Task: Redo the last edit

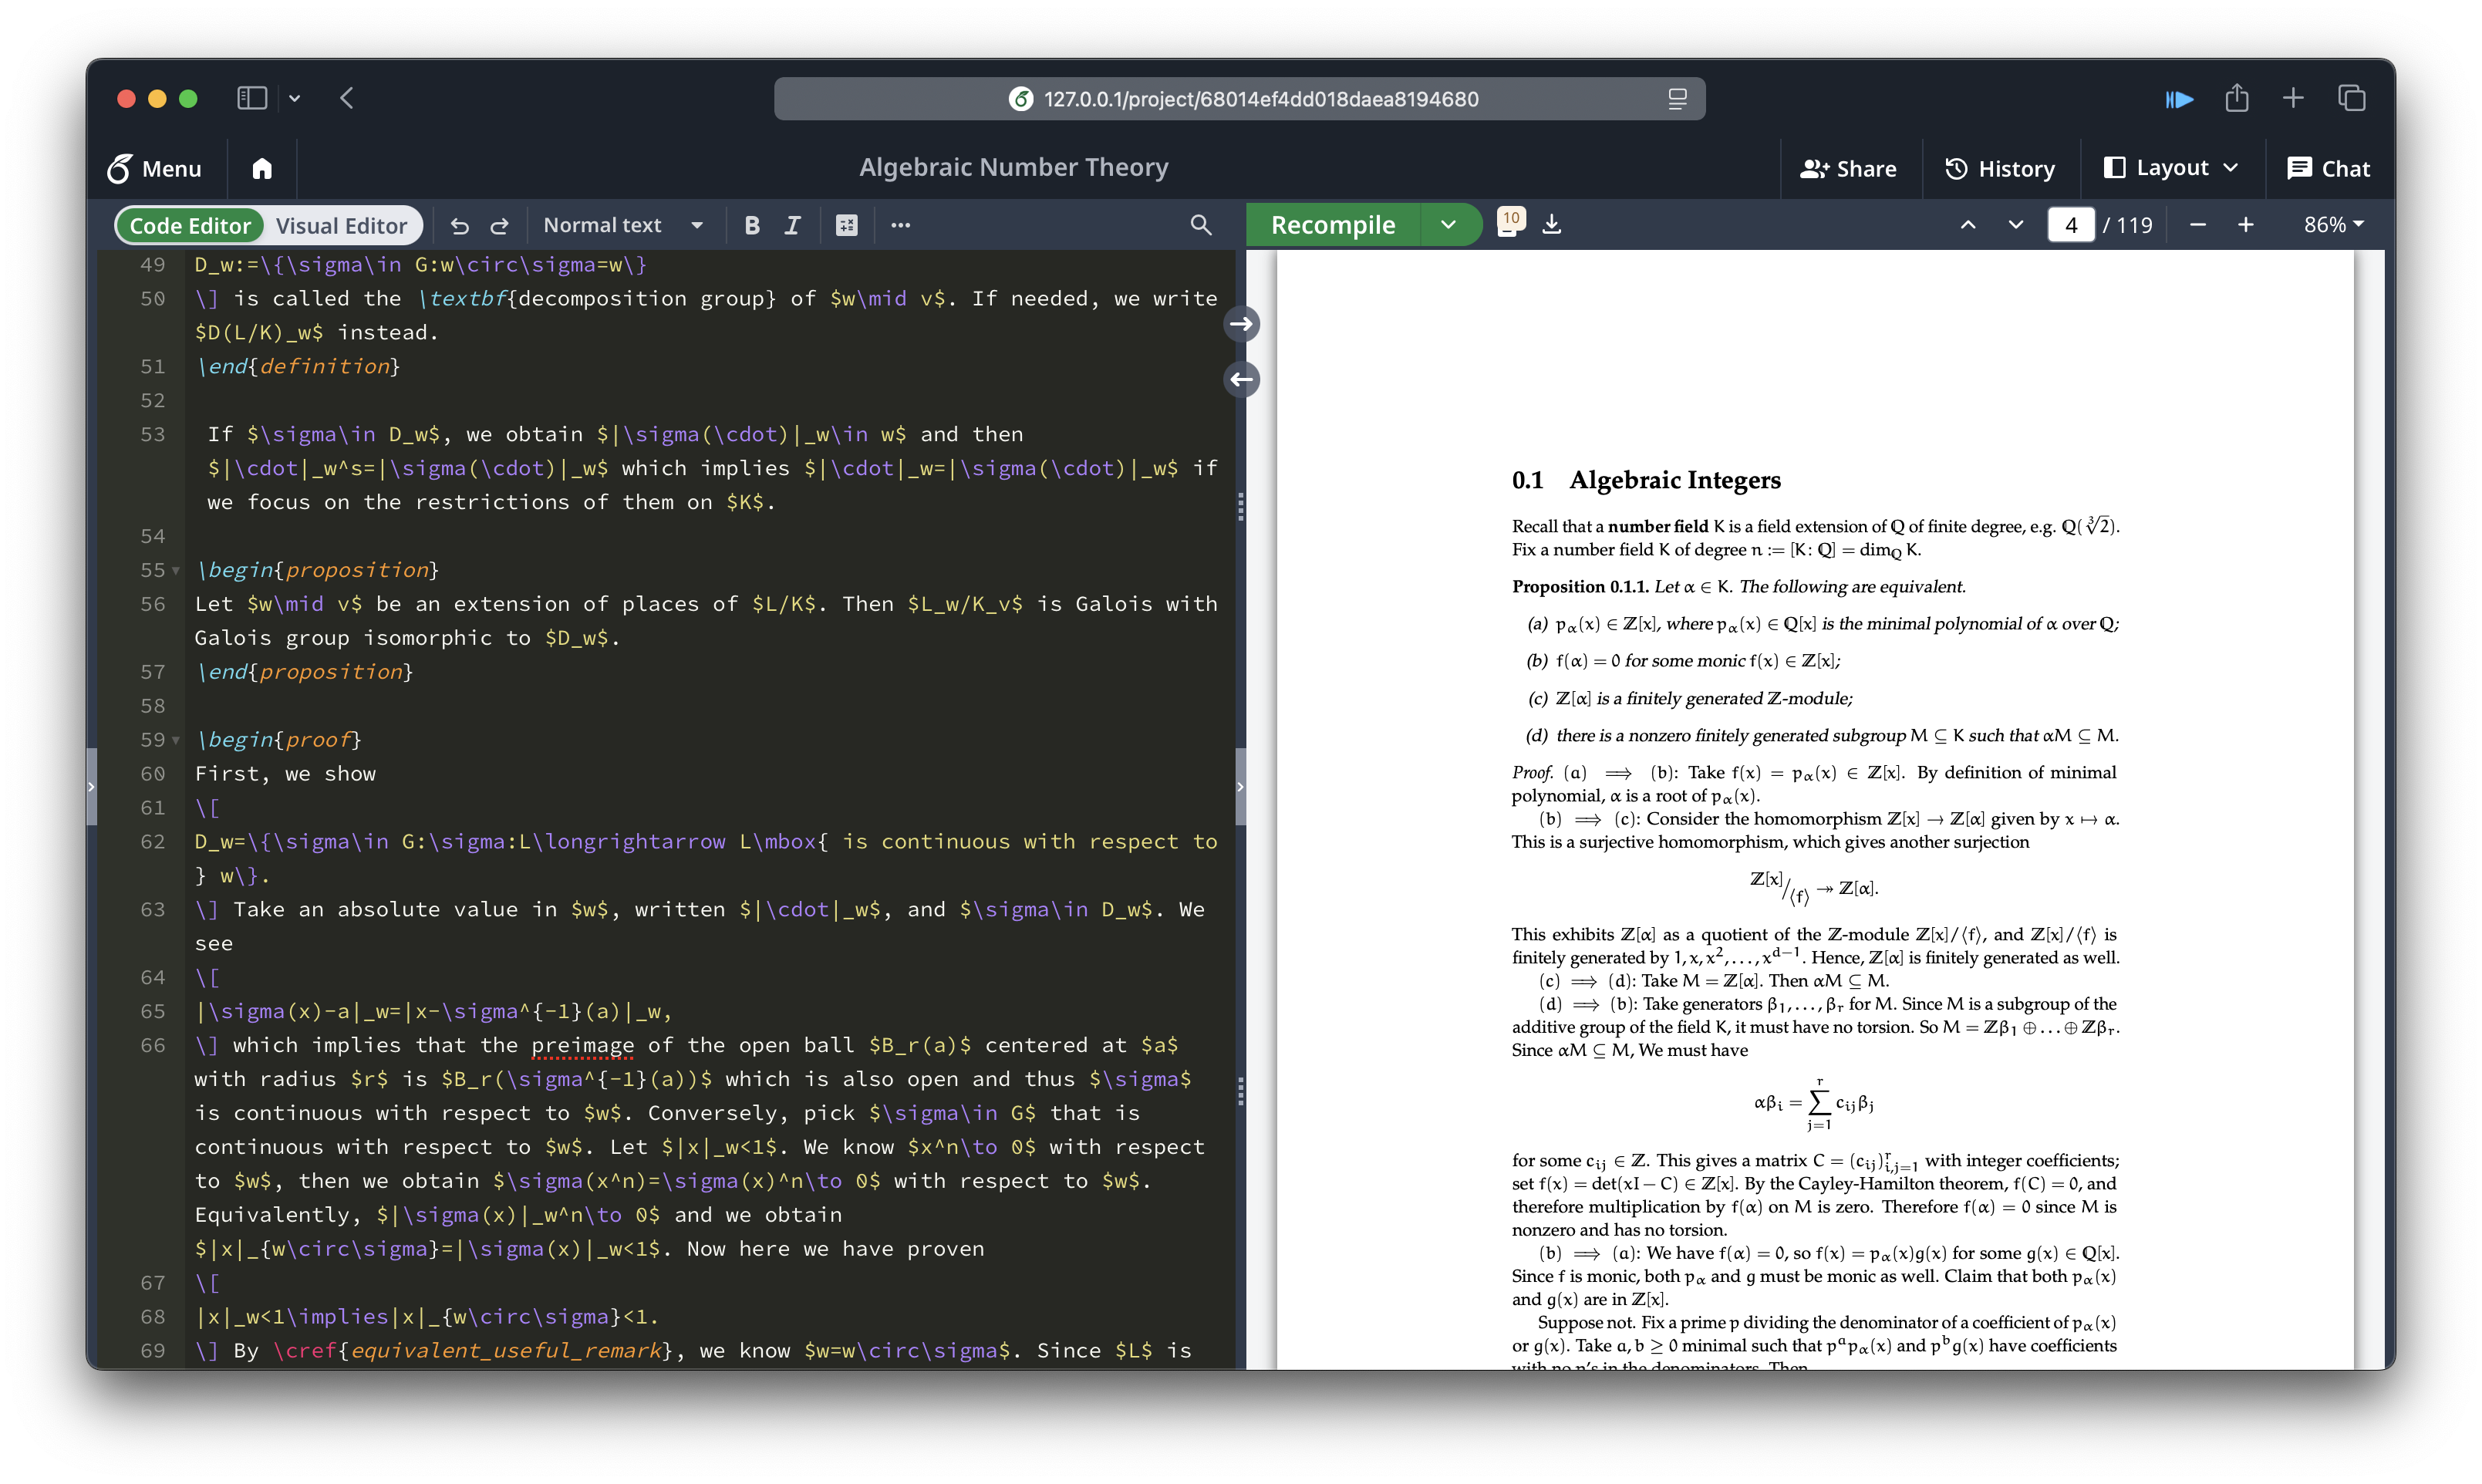Action: pos(498,225)
